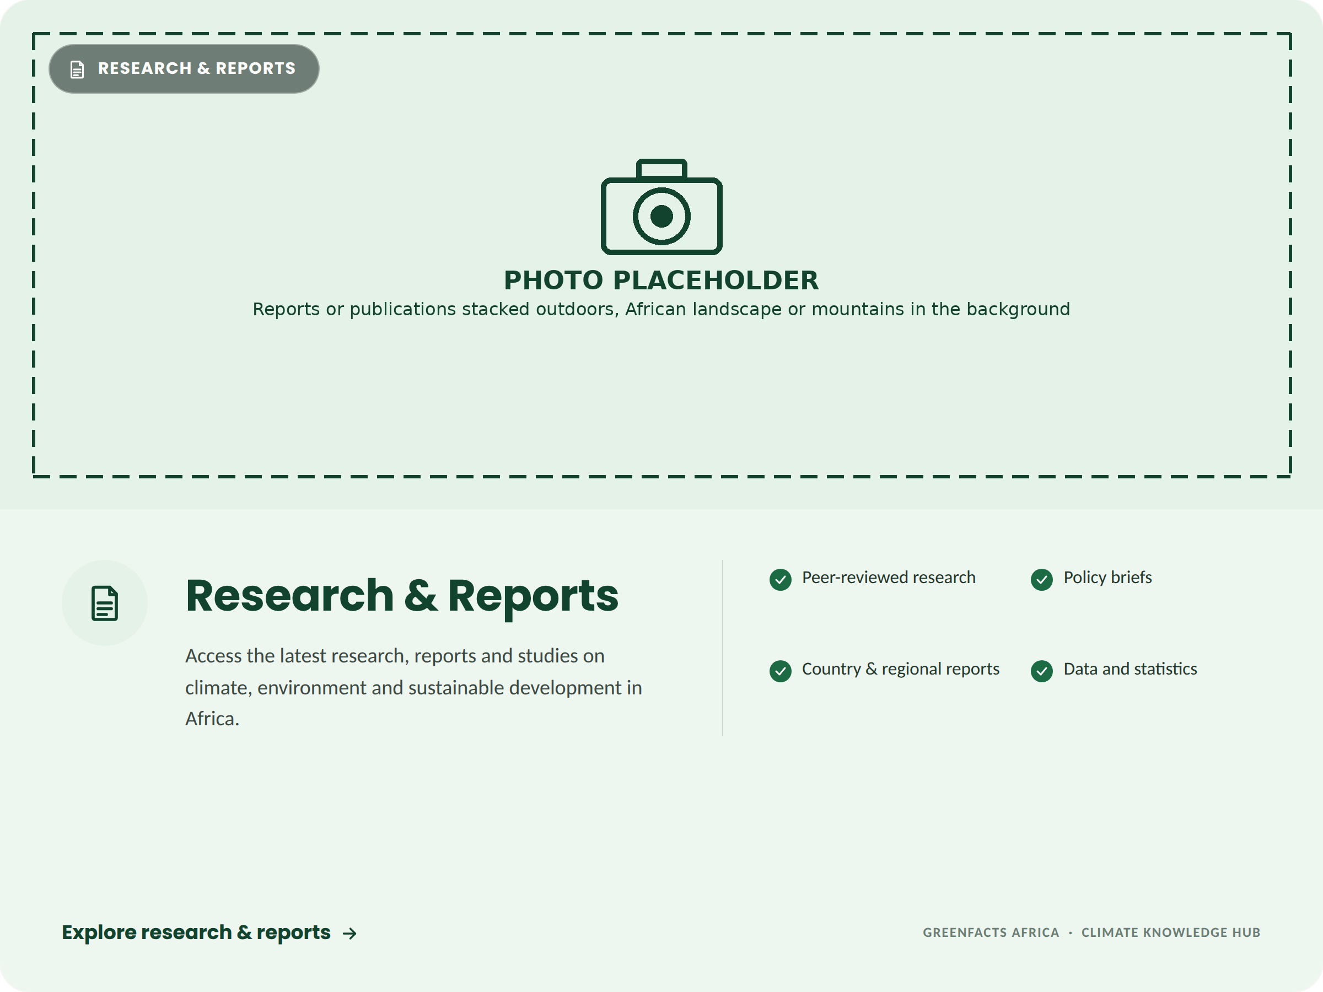Click the checkmark beside Data and statistics
The height and width of the screenshot is (992, 1323).
point(1042,671)
